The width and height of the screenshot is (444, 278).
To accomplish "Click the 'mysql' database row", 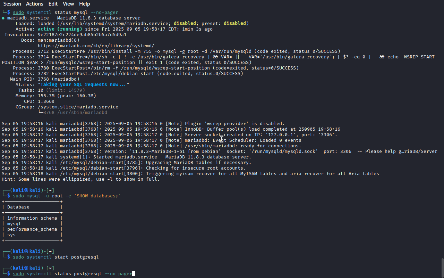I will (x=14, y=224).
